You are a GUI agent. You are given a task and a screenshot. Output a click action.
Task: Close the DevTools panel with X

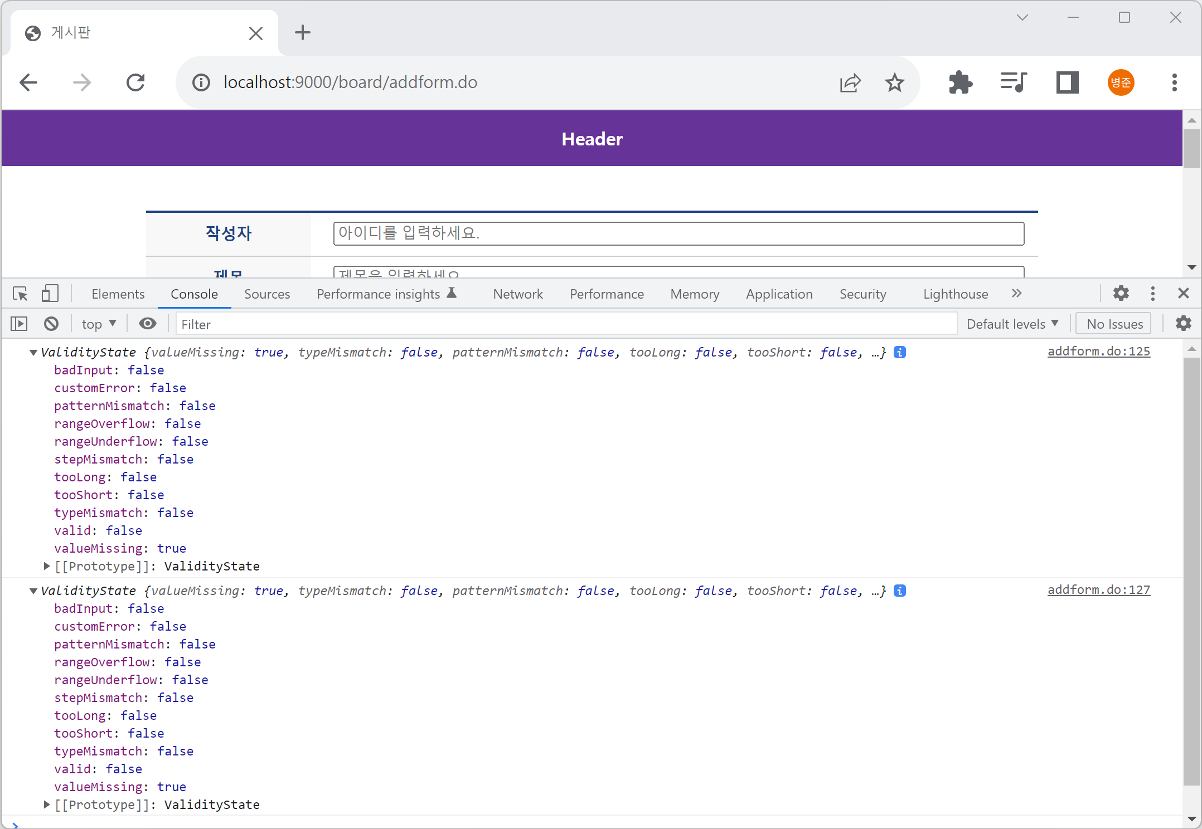[x=1183, y=294]
